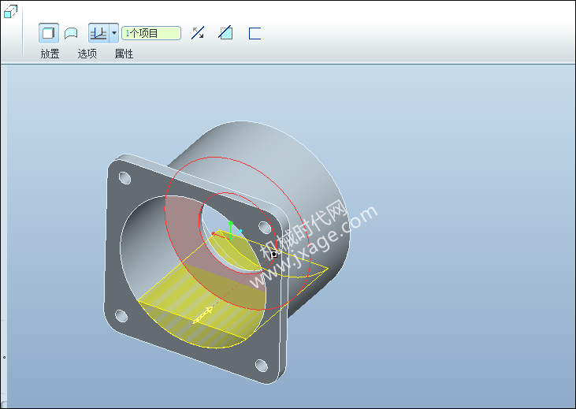
Task: Toggle the remove material icon
Action: click(225, 33)
